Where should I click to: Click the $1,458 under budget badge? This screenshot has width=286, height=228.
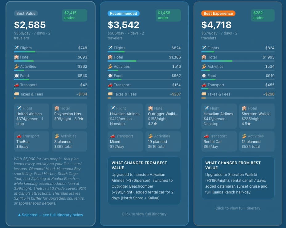[169, 15]
